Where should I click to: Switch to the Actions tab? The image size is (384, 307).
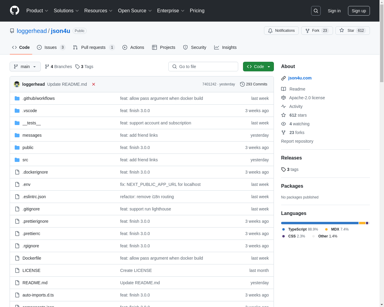click(133, 47)
